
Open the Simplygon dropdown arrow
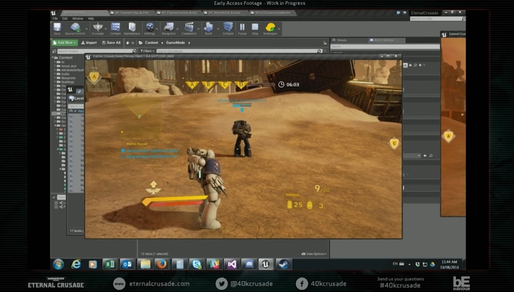point(279,29)
